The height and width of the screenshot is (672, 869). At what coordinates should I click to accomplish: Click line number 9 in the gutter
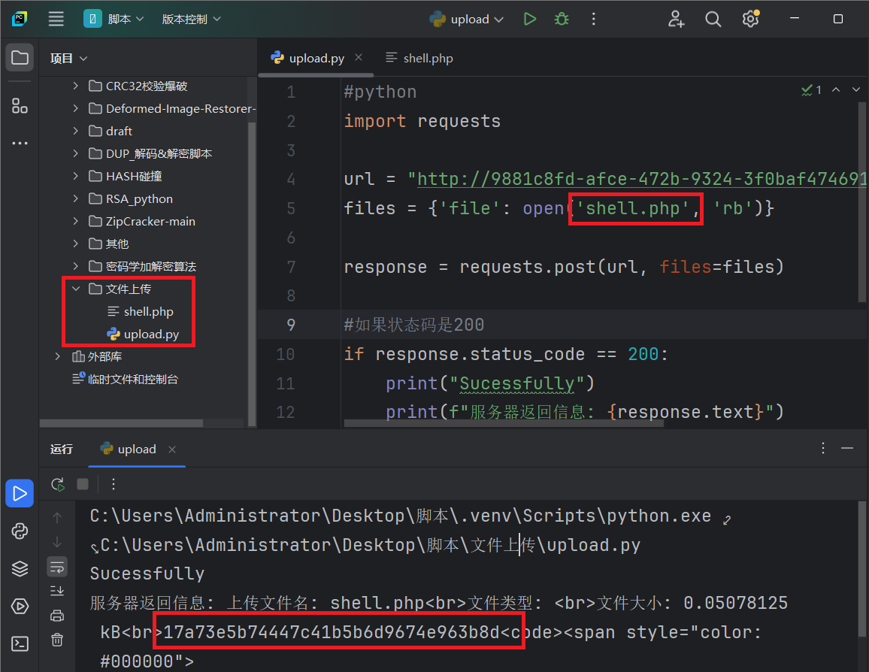291,325
